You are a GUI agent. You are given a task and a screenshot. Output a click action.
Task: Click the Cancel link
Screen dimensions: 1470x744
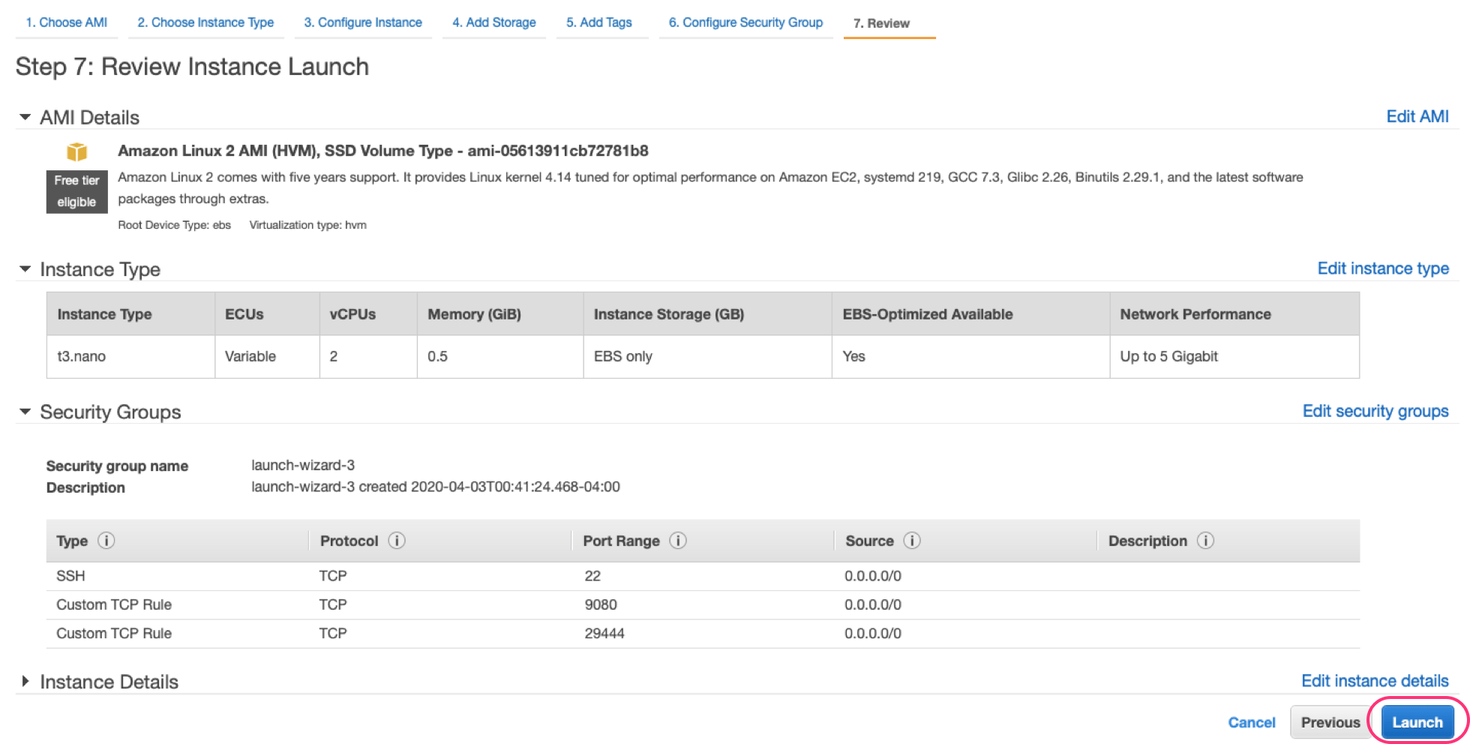click(1251, 722)
